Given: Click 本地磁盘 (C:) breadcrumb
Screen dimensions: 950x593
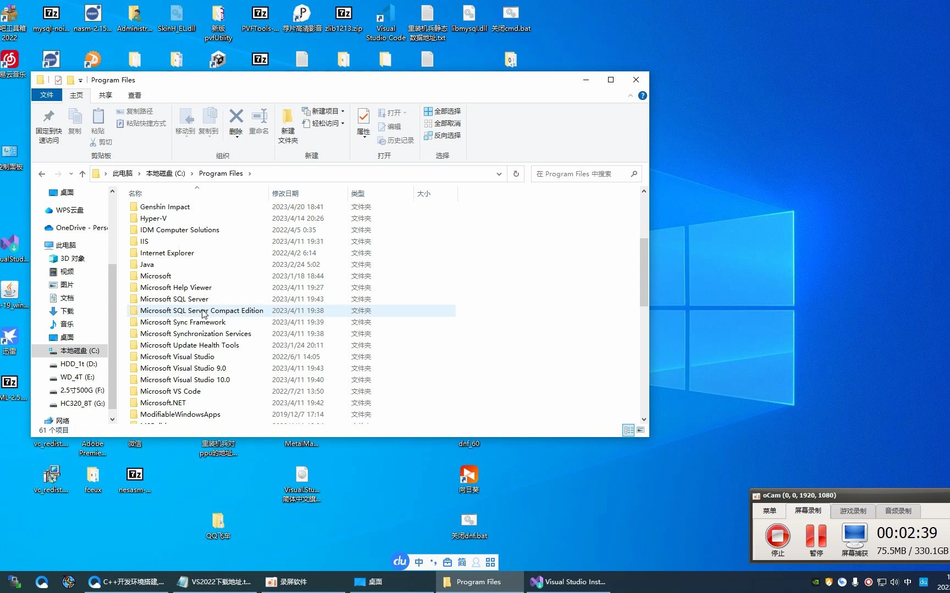Looking at the screenshot, I should coord(165,174).
